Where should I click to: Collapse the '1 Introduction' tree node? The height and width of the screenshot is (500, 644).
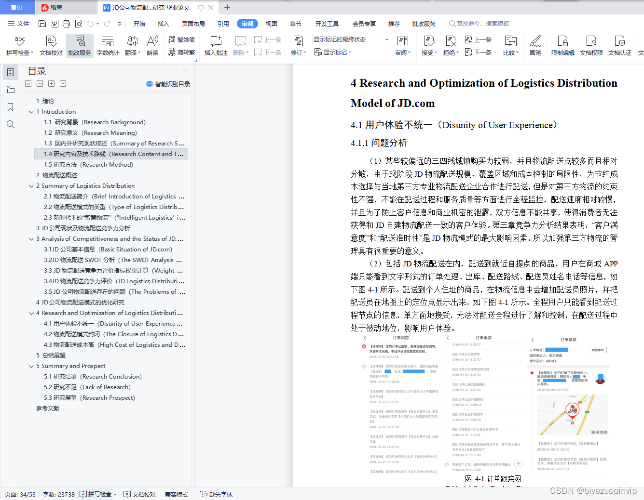[x=31, y=112]
